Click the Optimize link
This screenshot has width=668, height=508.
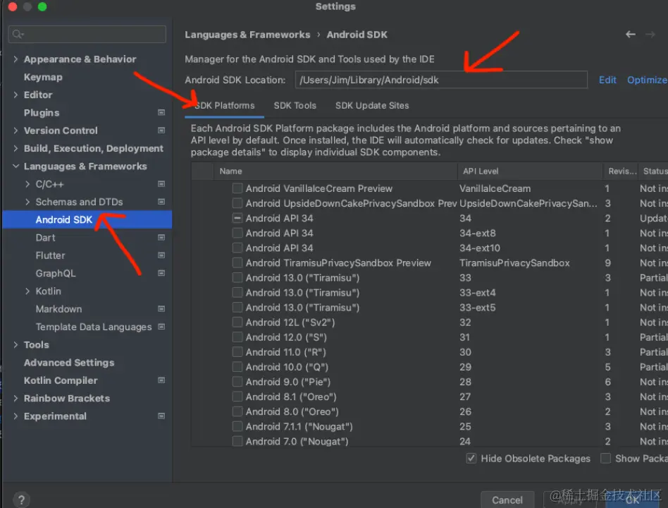click(647, 80)
